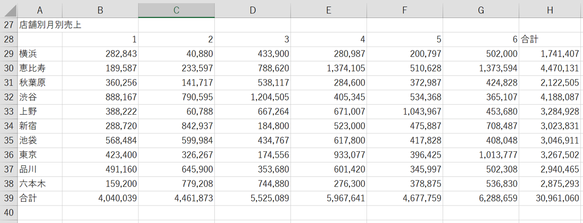This screenshot has height=223, width=583.
Task: Click the 秋葉原 store name cell
Action: pyautogui.click(x=40, y=83)
